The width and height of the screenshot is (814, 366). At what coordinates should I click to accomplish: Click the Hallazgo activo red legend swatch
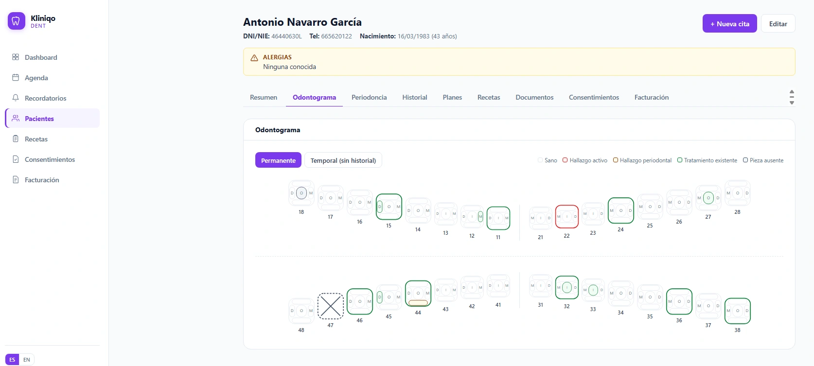565,160
